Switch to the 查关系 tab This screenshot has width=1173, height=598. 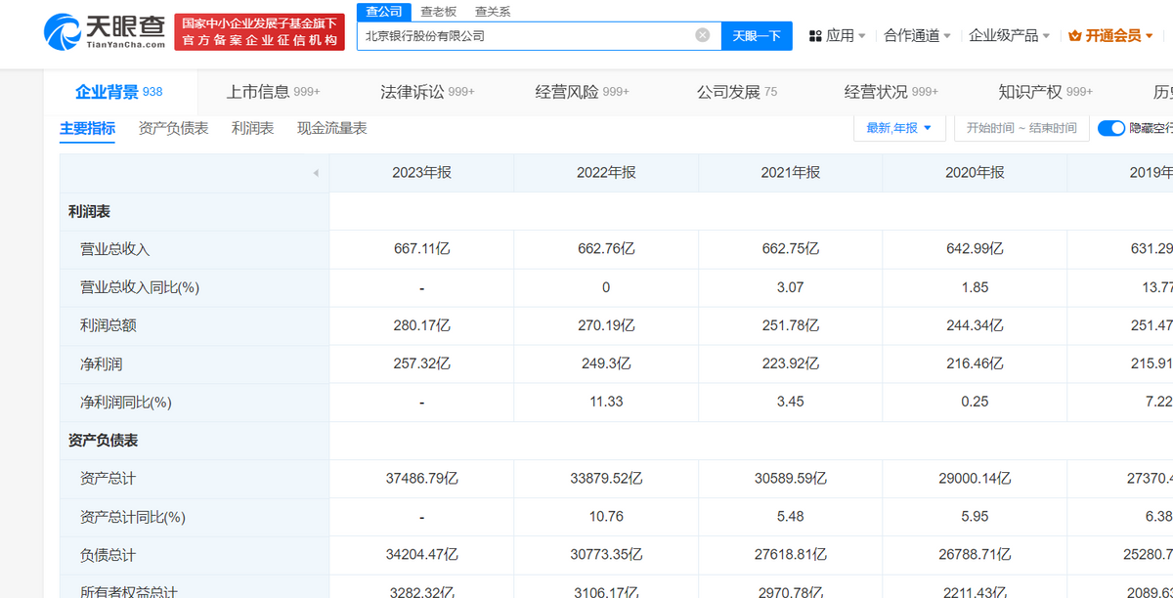pos(493,12)
